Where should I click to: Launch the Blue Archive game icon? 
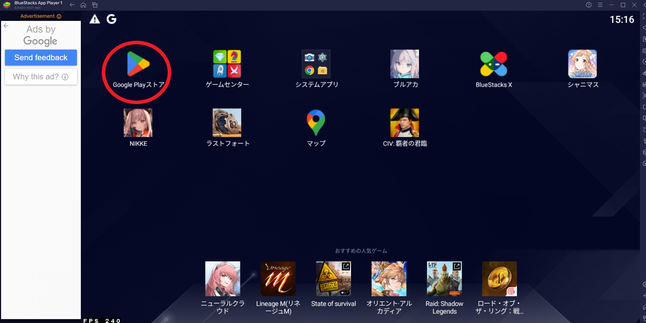pyautogui.click(x=405, y=64)
